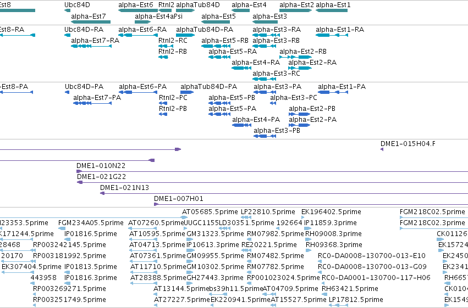Click protein alphaTub84D-PA
Screen dimensions: 468x308
208,87
